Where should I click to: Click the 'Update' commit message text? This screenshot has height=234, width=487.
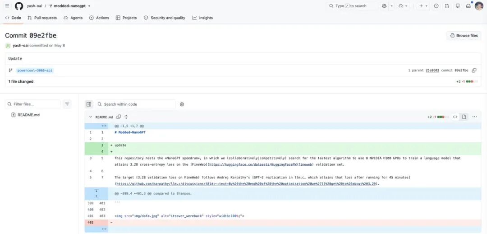[15, 59]
